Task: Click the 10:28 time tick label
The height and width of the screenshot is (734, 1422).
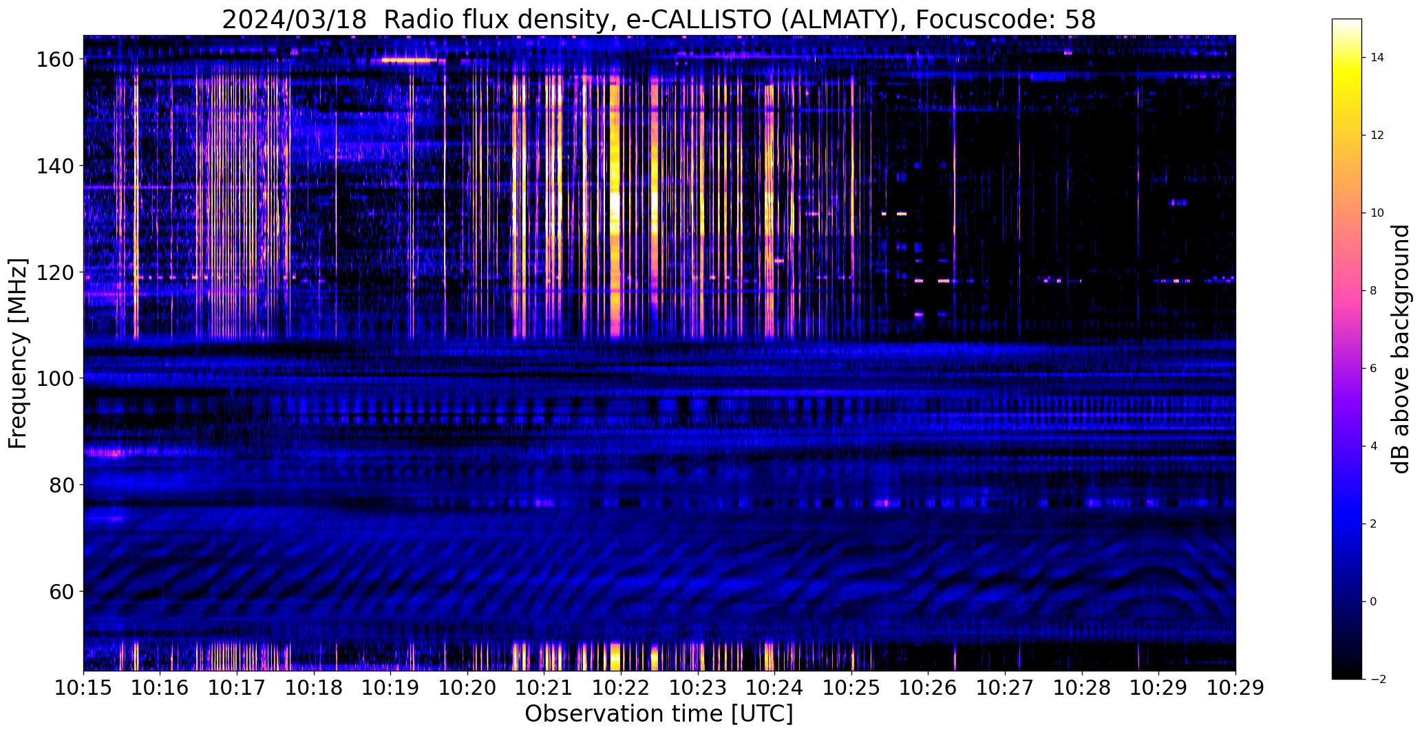Action: pos(1083,688)
